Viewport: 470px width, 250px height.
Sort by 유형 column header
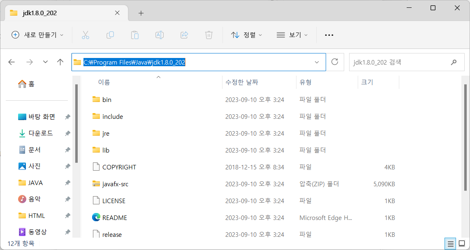(306, 82)
